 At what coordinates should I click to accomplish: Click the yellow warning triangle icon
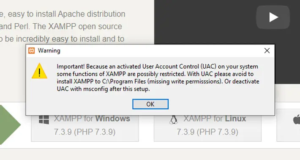pos(39,71)
